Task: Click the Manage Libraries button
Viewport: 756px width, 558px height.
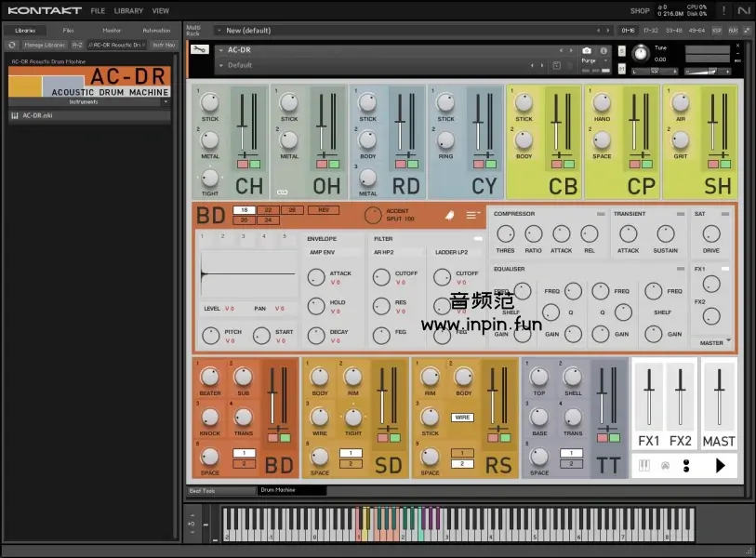Action: point(45,44)
